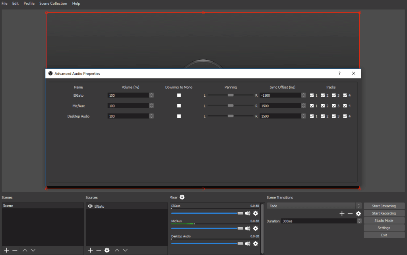Uncheck Track 4 for the ElGato source
Image resolution: width=407 pixels, height=255 pixels.
(345, 95)
